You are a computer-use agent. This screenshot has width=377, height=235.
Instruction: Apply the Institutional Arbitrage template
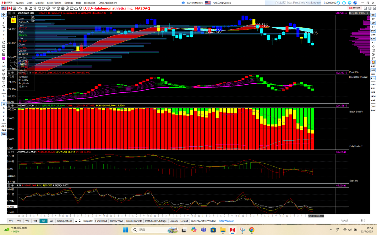156,221
